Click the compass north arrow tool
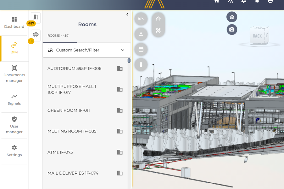This screenshot has width=284, height=189. click(141, 34)
